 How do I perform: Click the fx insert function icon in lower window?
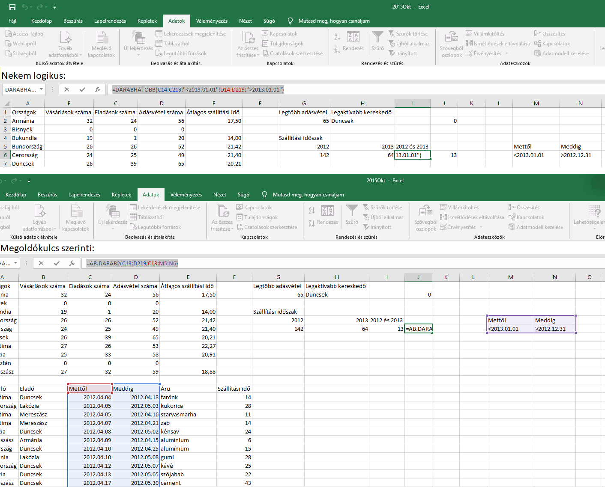point(72,263)
